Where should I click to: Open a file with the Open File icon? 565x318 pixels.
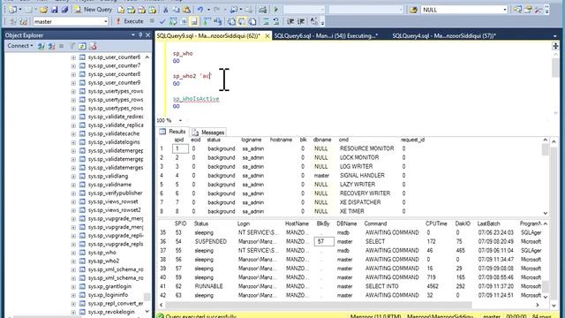(43, 10)
